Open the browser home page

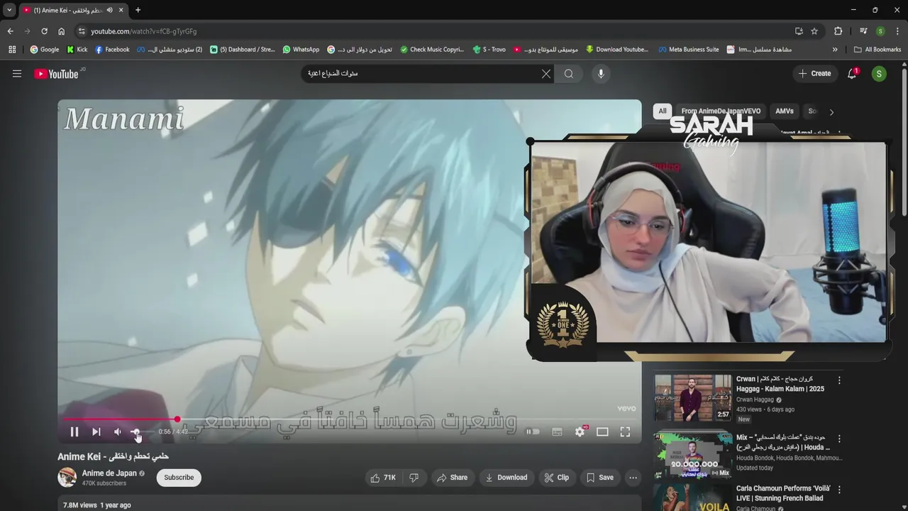[61, 31]
